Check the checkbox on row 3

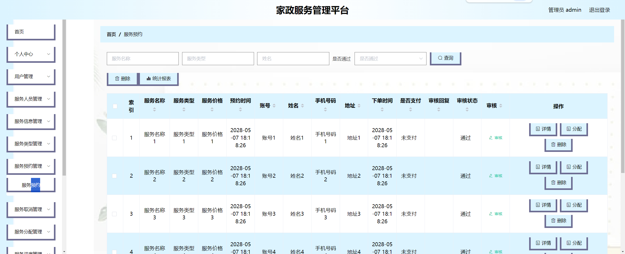[x=115, y=214]
